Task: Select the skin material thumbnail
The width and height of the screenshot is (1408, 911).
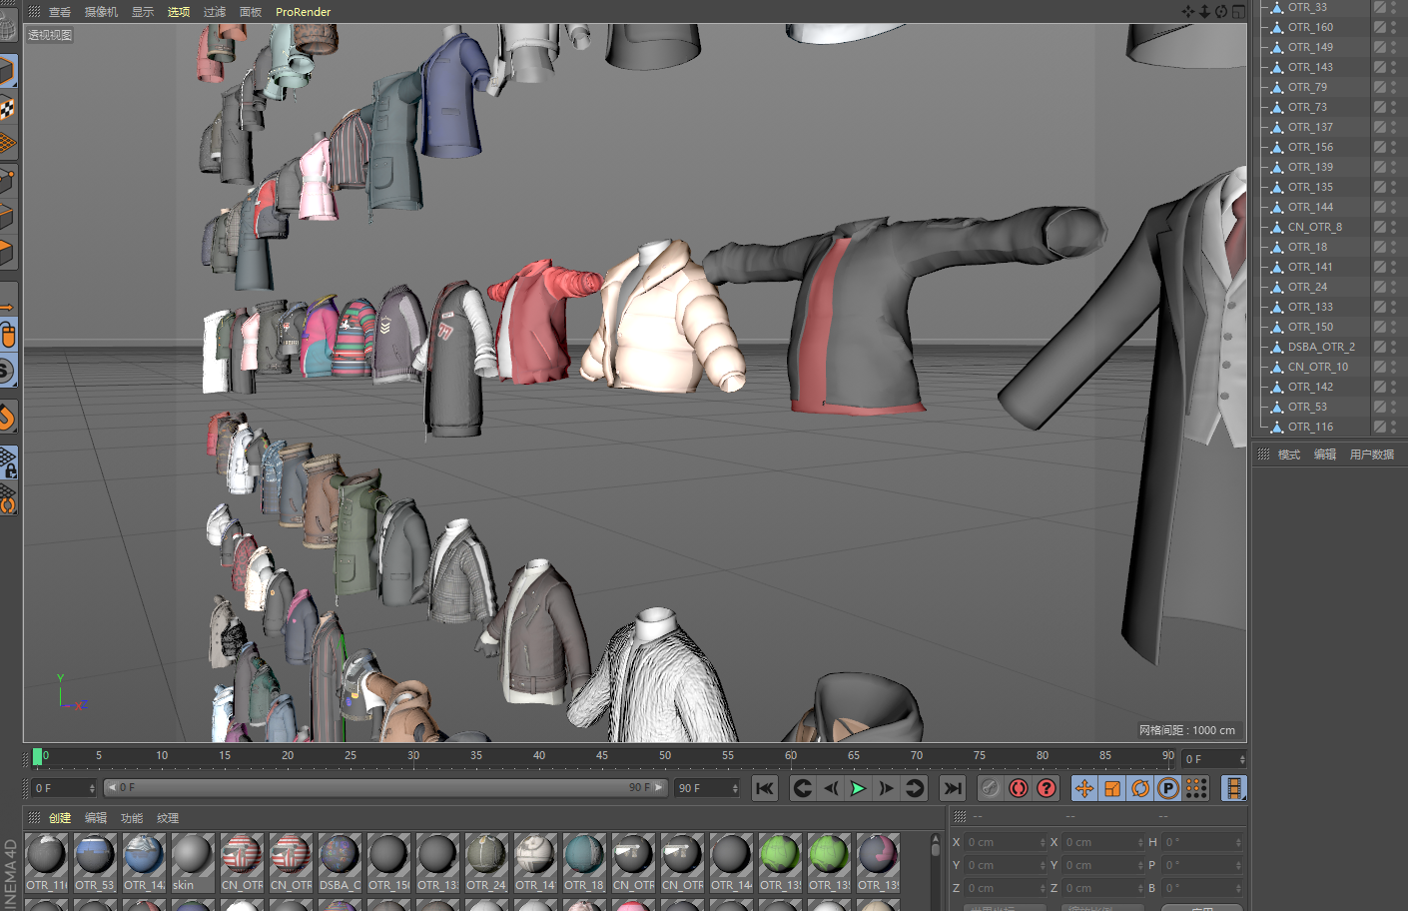Action: pyautogui.click(x=193, y=862)
